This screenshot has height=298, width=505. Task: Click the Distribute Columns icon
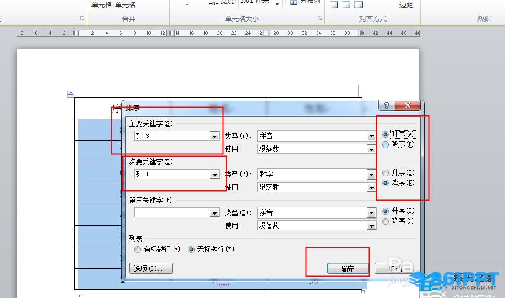[293, 2]
